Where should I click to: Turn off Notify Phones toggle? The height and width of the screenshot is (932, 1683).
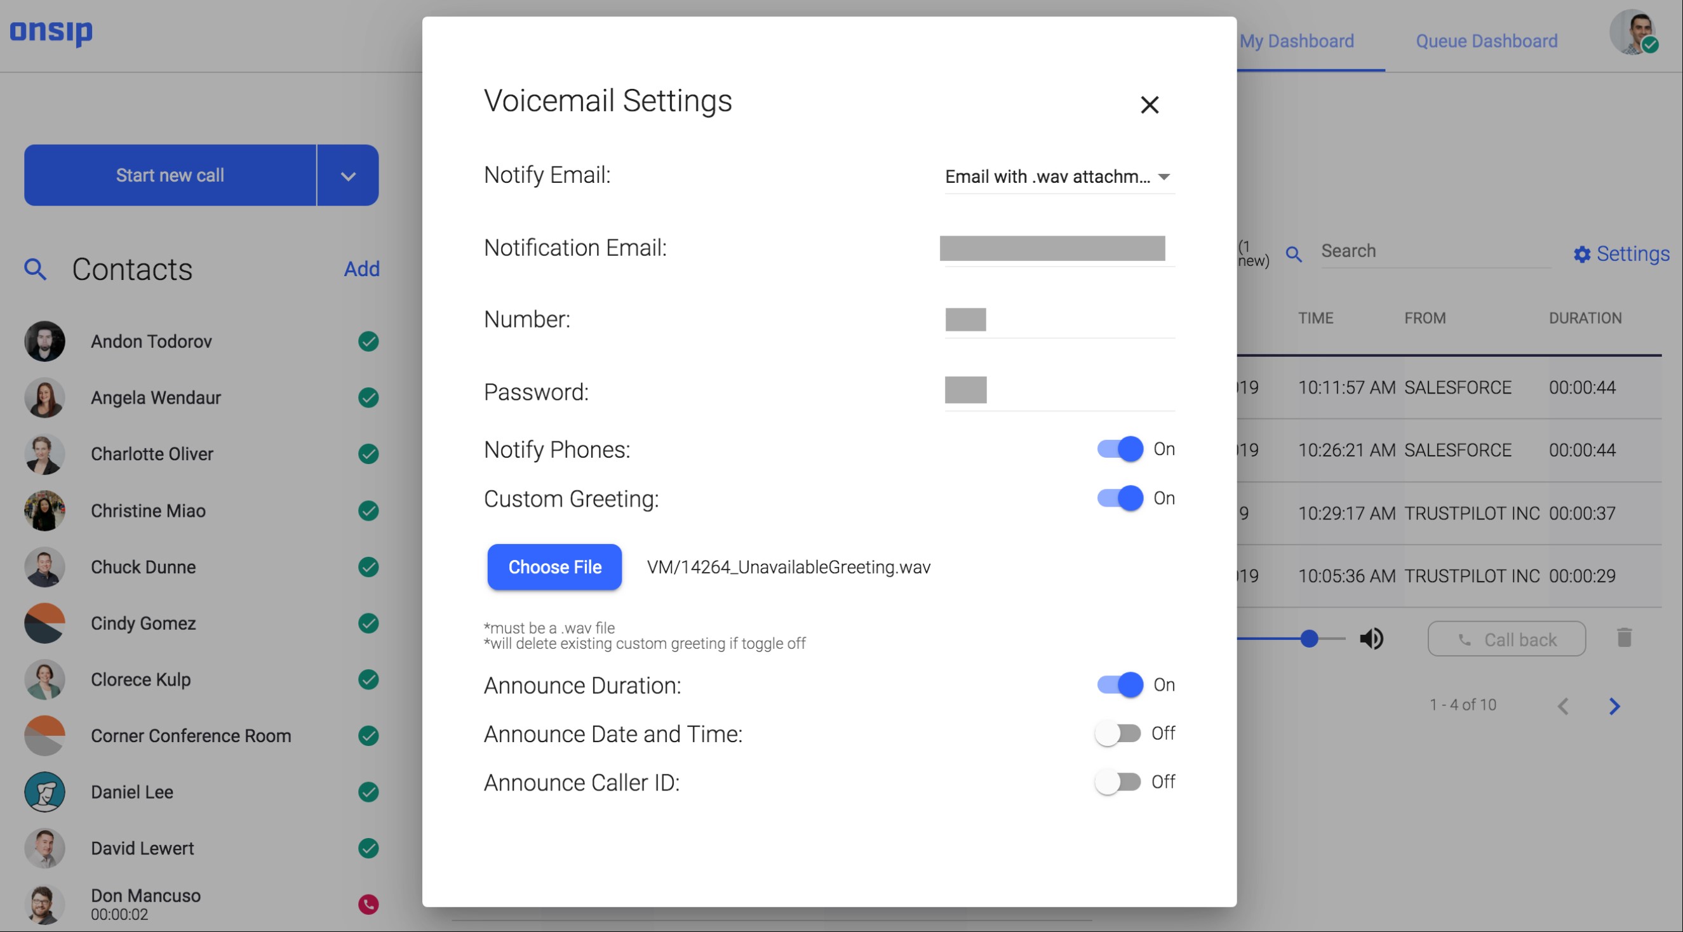1120,449
